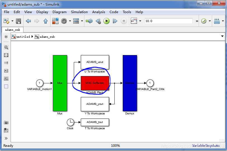
Task: Select the Annotation tool in palette
Action: [6, 71]
